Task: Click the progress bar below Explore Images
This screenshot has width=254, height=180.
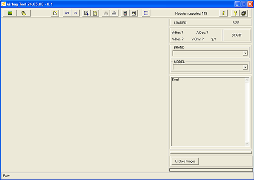Action: click(211, 170)
